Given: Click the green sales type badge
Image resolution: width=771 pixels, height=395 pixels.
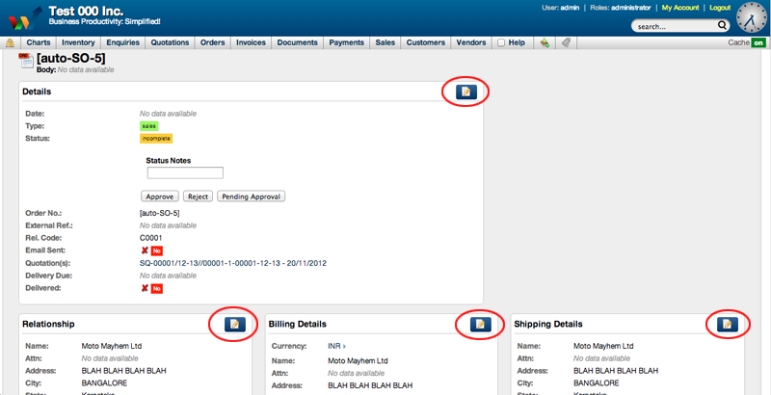Looking at the screenshot, I should pyautogui.click(x=149, y=126).
